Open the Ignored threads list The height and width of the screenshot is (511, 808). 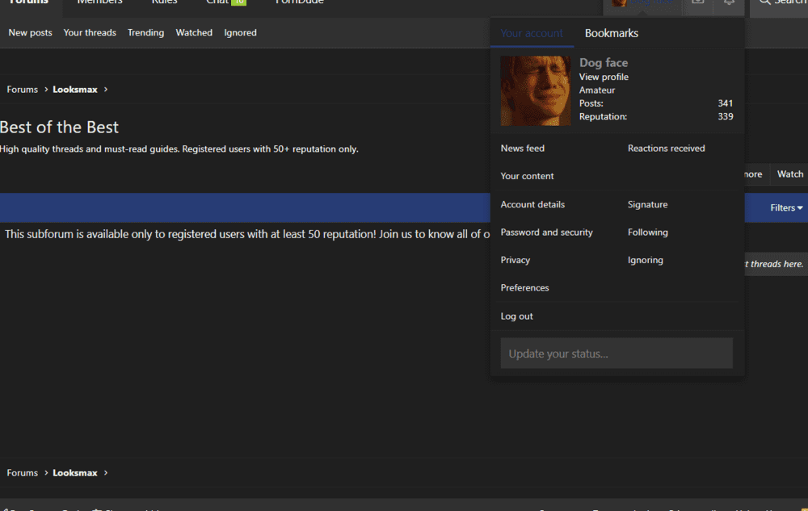pyautogui.click(x=240, y=32)
